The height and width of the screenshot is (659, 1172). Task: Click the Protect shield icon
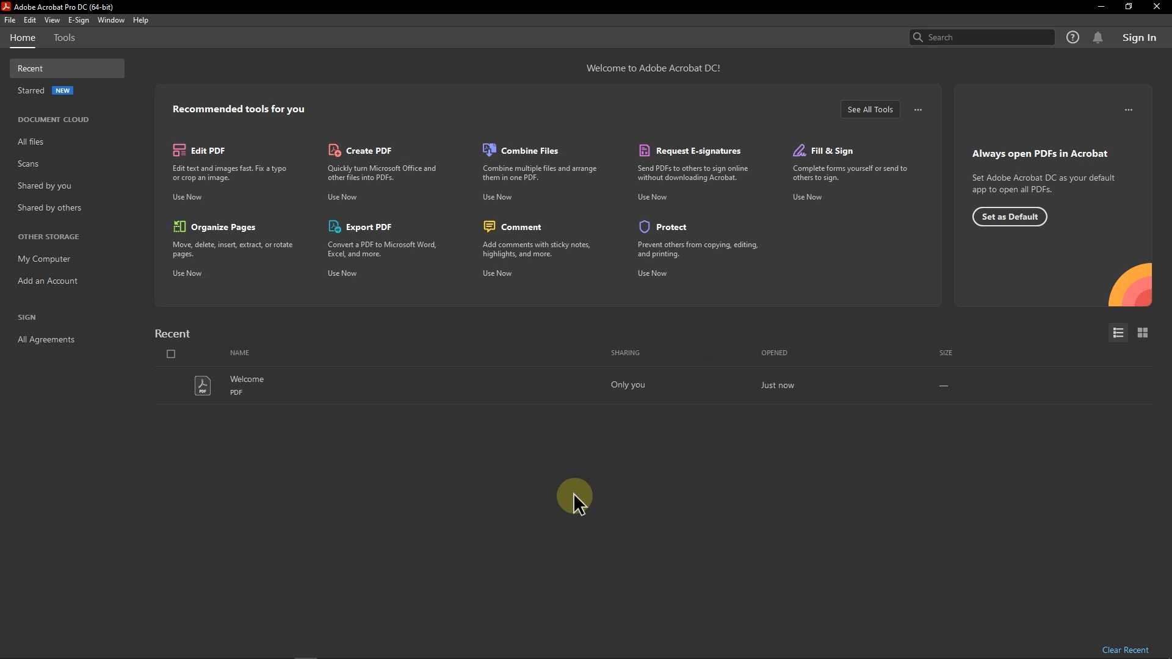(x=644, y=226)
